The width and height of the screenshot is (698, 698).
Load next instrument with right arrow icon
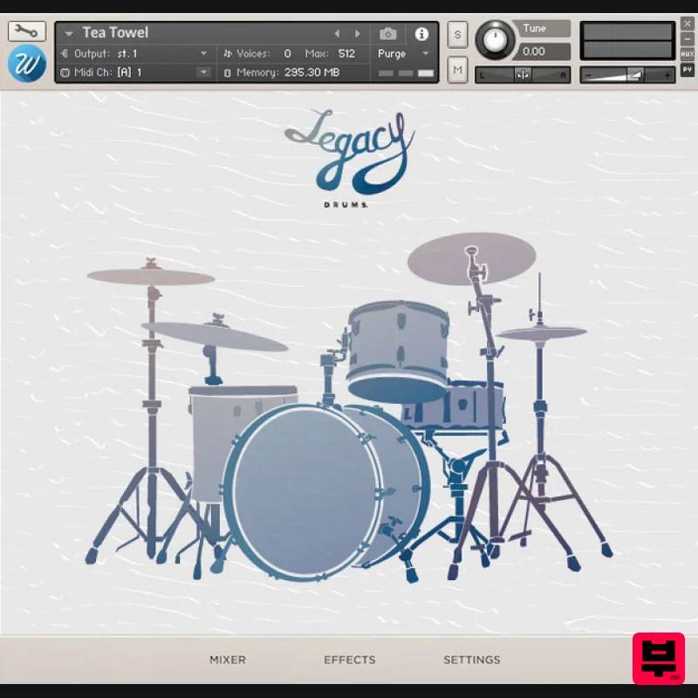[x=357, y=32]
